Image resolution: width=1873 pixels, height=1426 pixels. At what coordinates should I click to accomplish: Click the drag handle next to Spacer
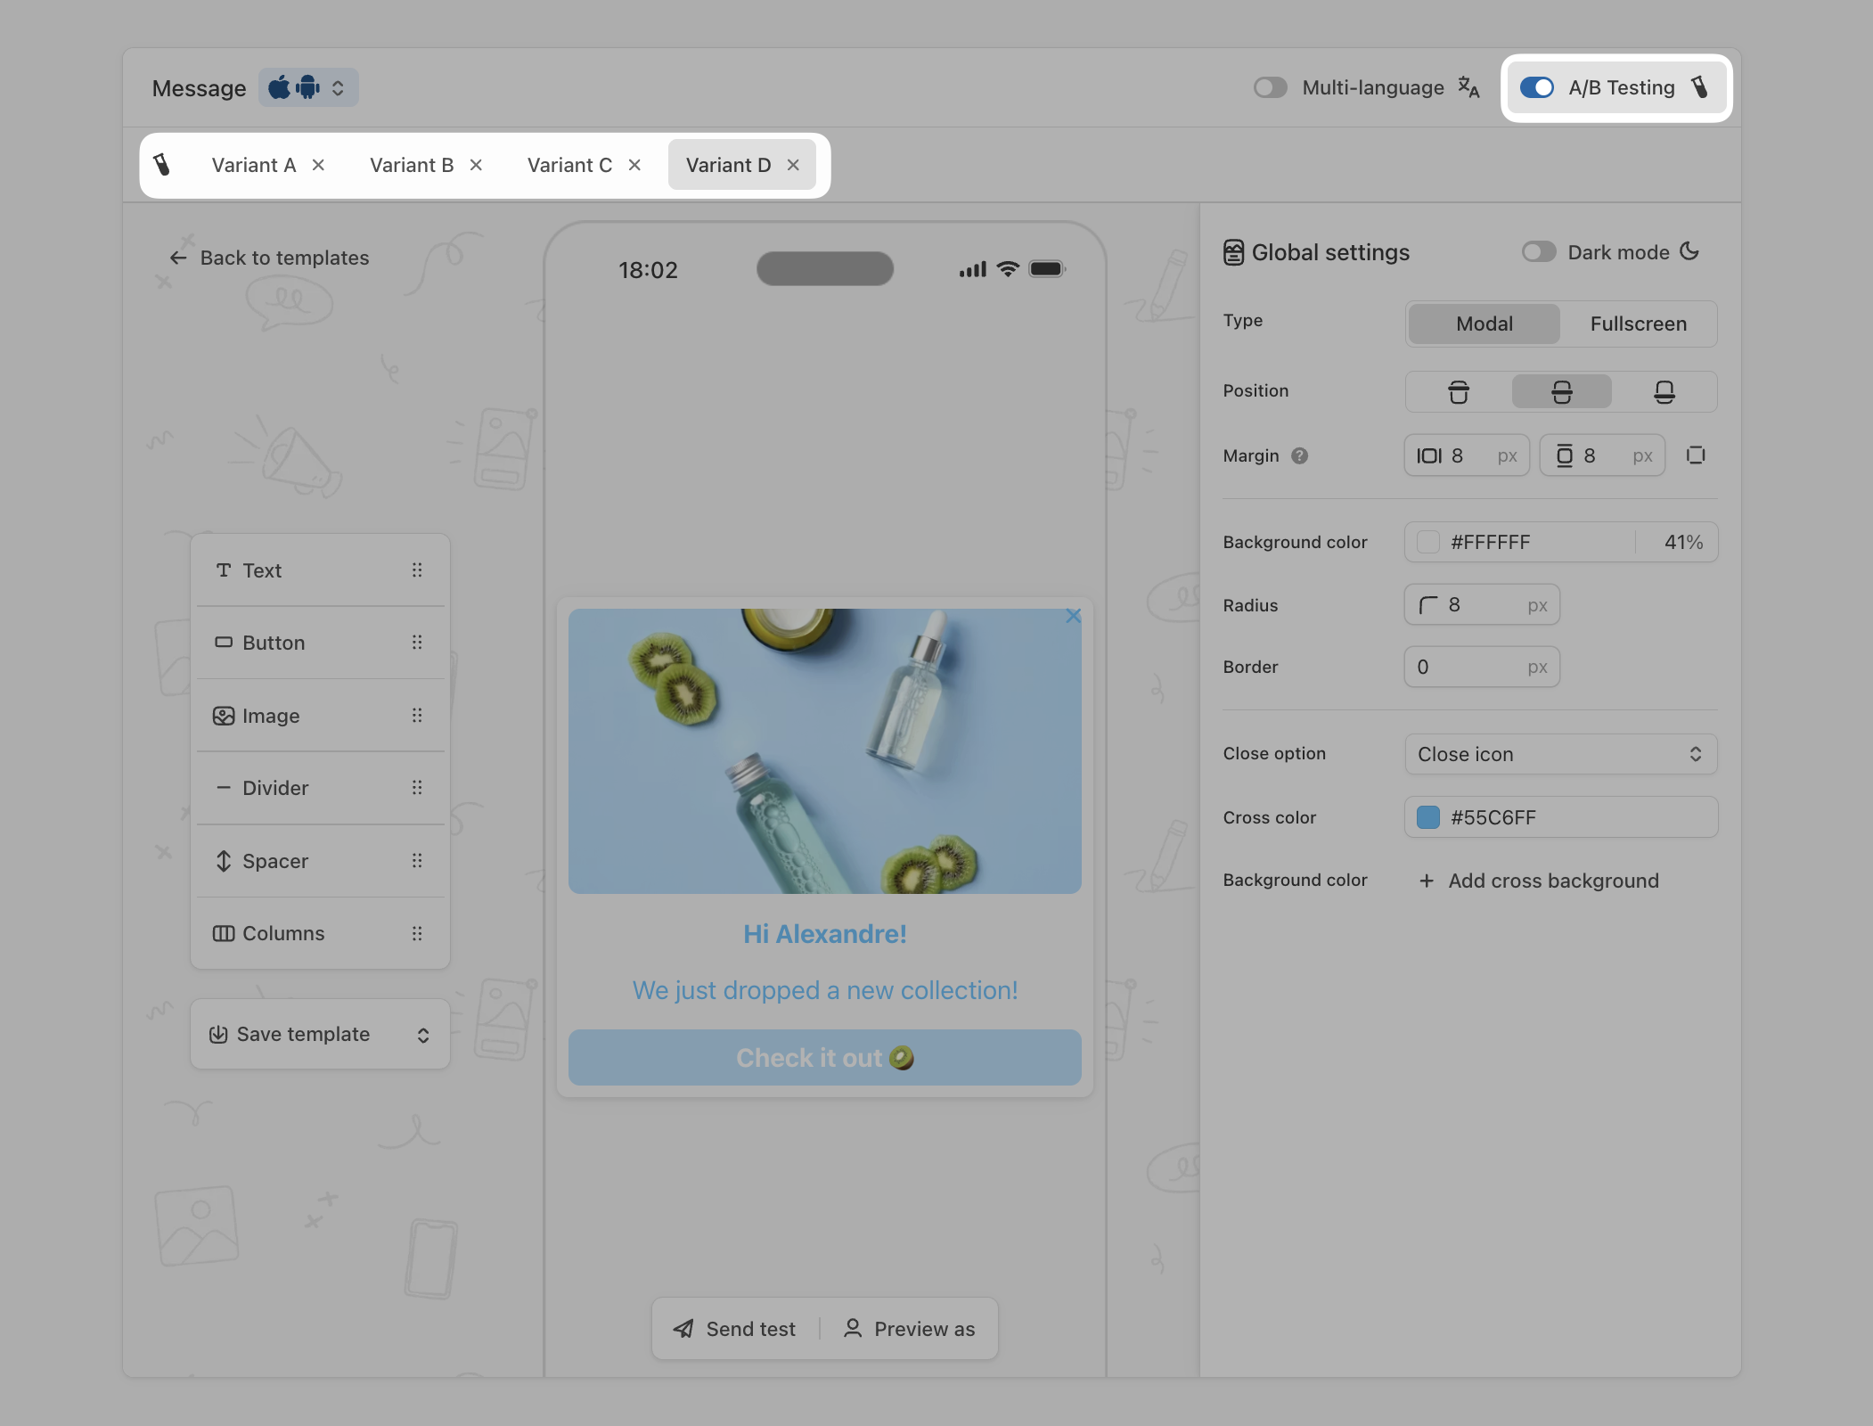pos(417,861)
